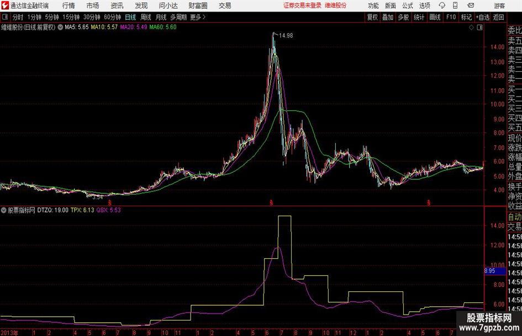Click the DTZQ: 19.00 indicator value
The height and width of the screenshot is (336, 522).
tap(52, 210)
